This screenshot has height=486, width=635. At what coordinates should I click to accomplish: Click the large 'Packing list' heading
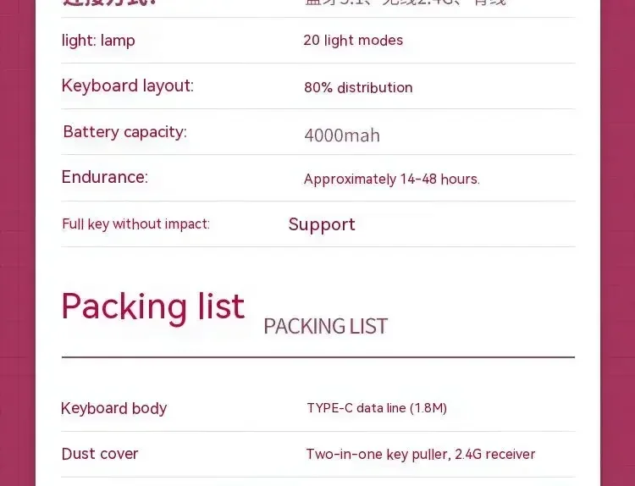[x=153, y=307]
